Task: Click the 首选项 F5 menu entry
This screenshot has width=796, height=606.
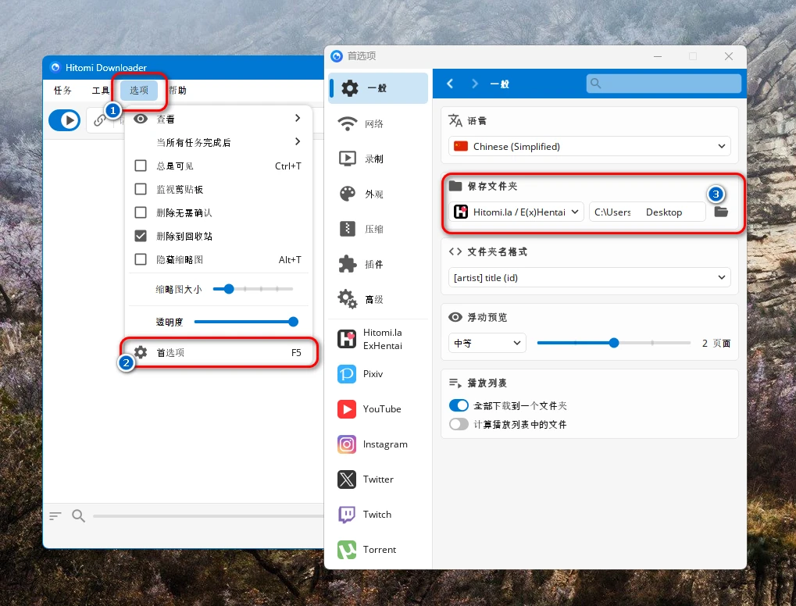Action: [219, 352]
